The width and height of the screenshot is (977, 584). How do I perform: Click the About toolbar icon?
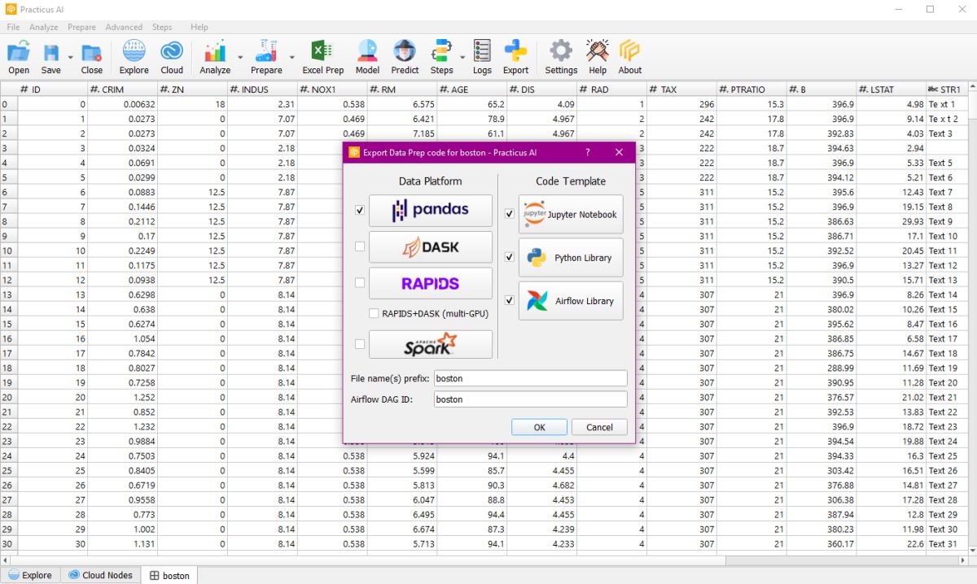pos(630,57)
